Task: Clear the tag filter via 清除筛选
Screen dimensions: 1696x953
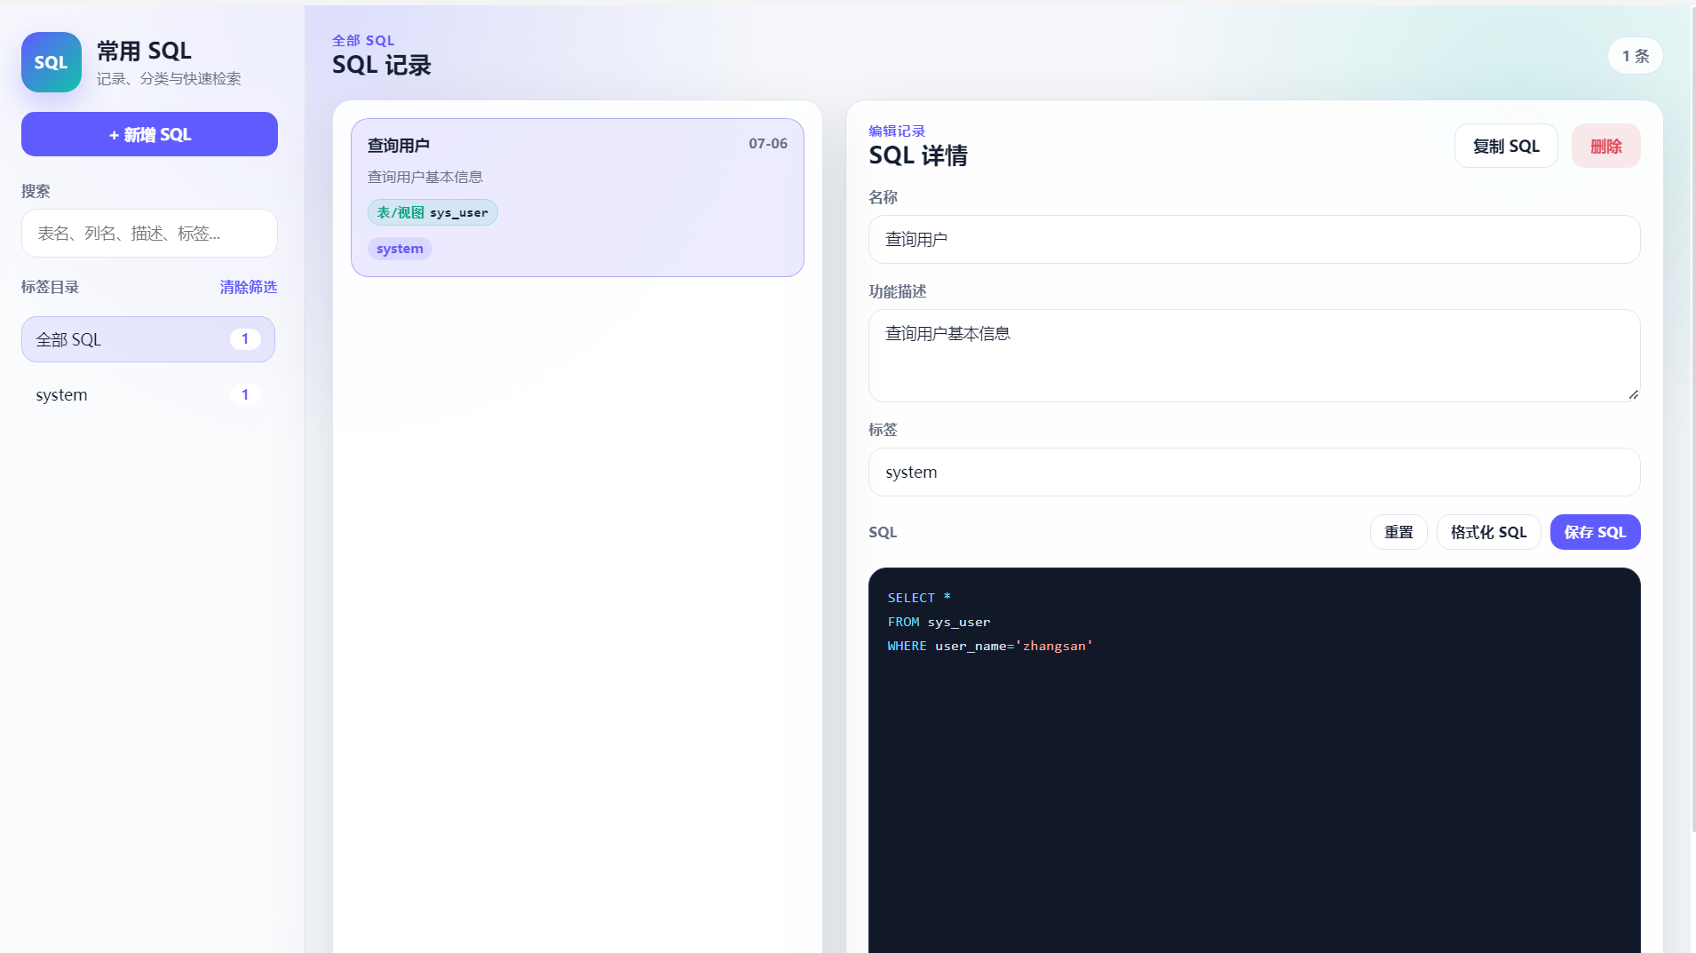Action: (249, 287)
